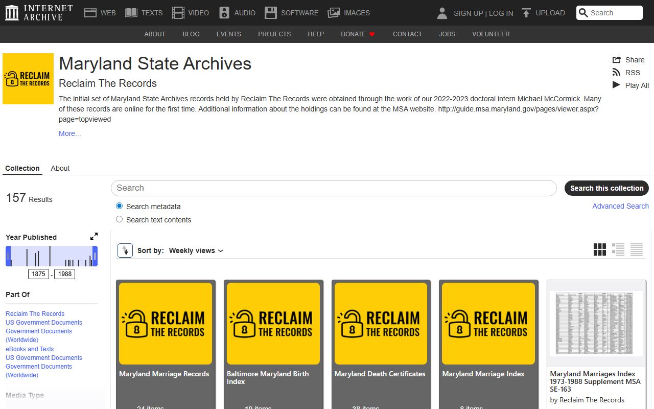The image size is (654, 409).
Task: Click the end year 1988 field
Action: tap(65, 274)
